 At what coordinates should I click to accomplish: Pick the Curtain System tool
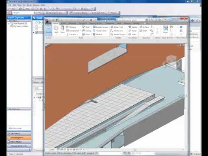pyautogui.click(x=101, y=27)
